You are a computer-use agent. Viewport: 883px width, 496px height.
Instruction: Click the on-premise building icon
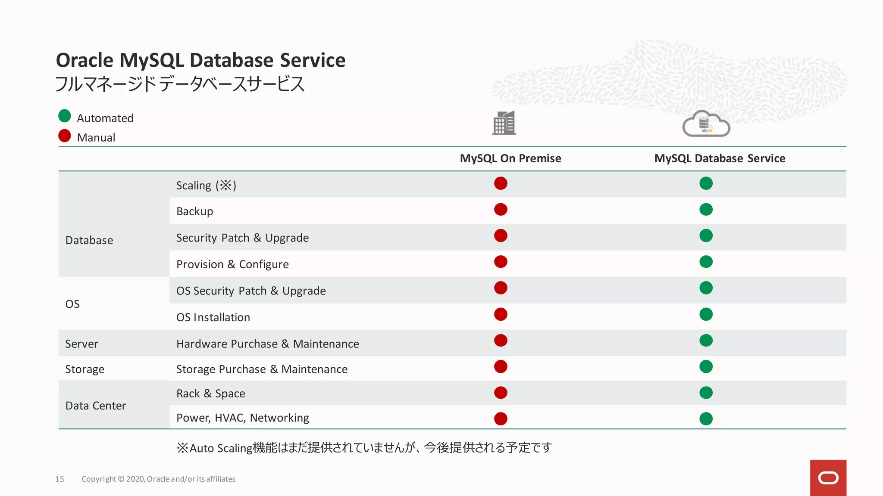coord(504,123)
